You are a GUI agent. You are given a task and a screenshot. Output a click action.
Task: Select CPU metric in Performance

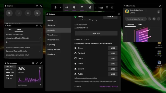(10, 67)
